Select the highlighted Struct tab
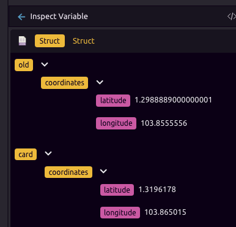 50,41
